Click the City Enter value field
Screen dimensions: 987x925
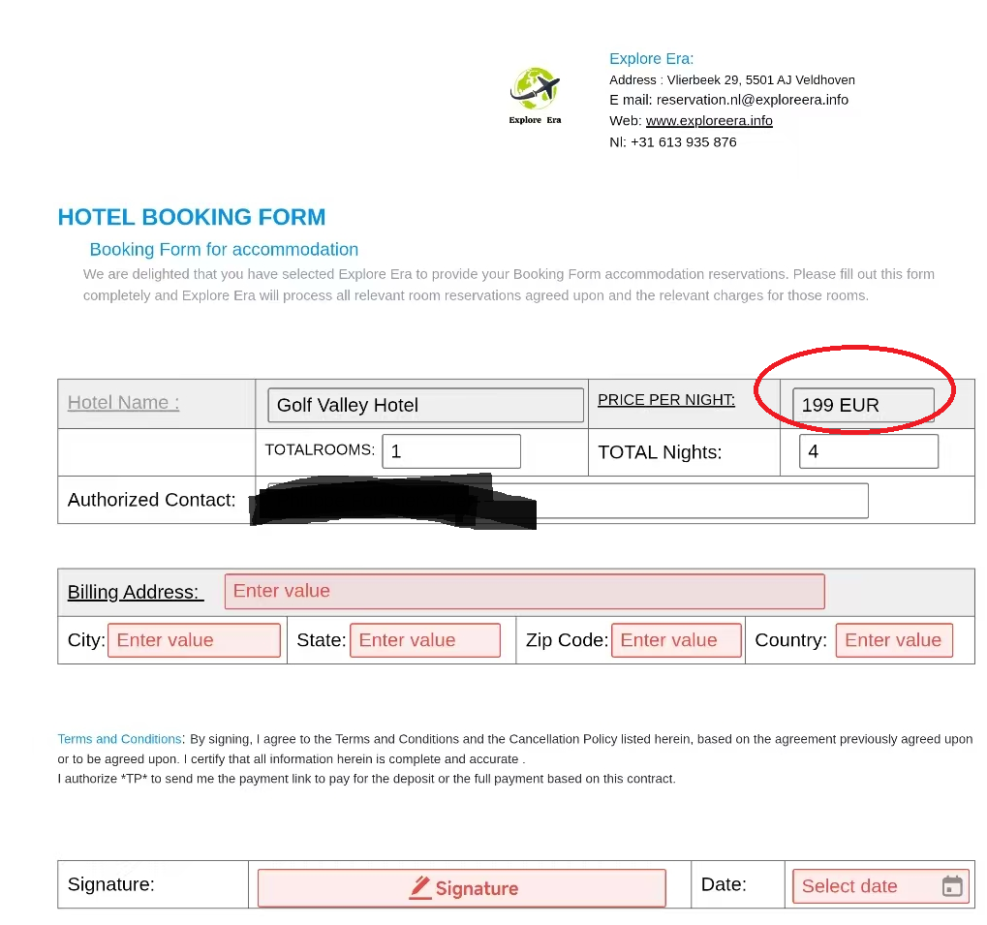[194, 640]
